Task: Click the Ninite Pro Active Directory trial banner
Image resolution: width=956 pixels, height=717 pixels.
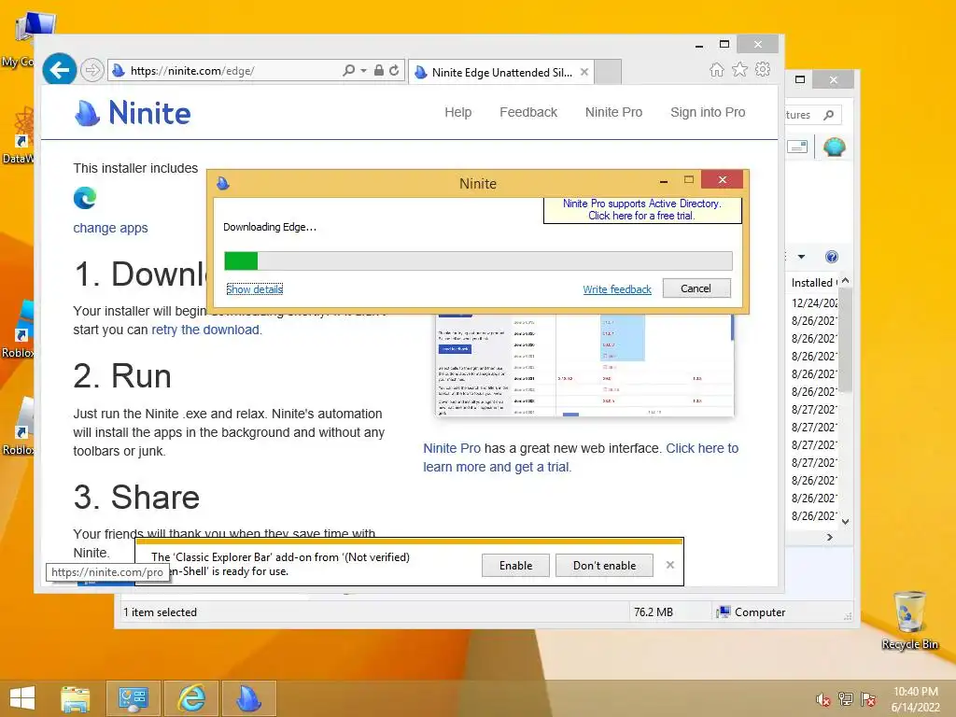Action: (x=642, y=210)
